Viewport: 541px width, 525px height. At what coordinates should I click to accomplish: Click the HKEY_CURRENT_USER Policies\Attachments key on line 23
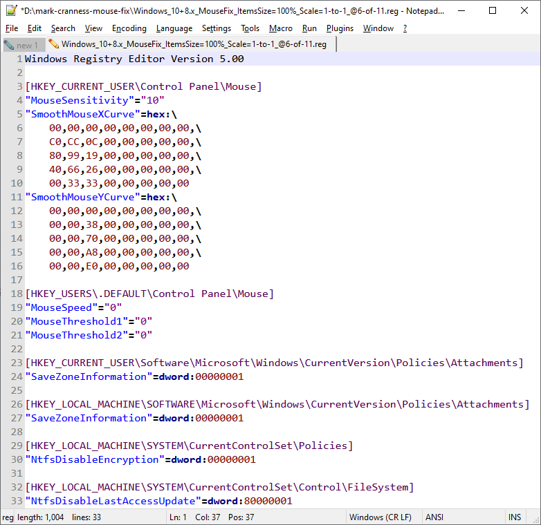click(274, 363)
